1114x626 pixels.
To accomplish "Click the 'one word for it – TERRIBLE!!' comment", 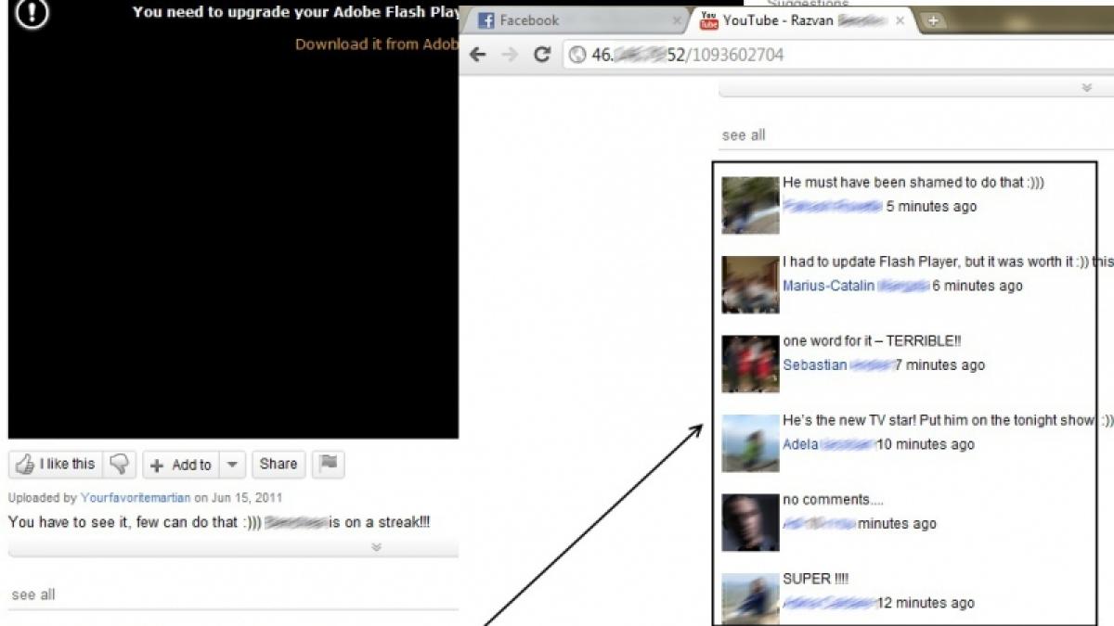I will pyautogui.click(x=872, y=341).
